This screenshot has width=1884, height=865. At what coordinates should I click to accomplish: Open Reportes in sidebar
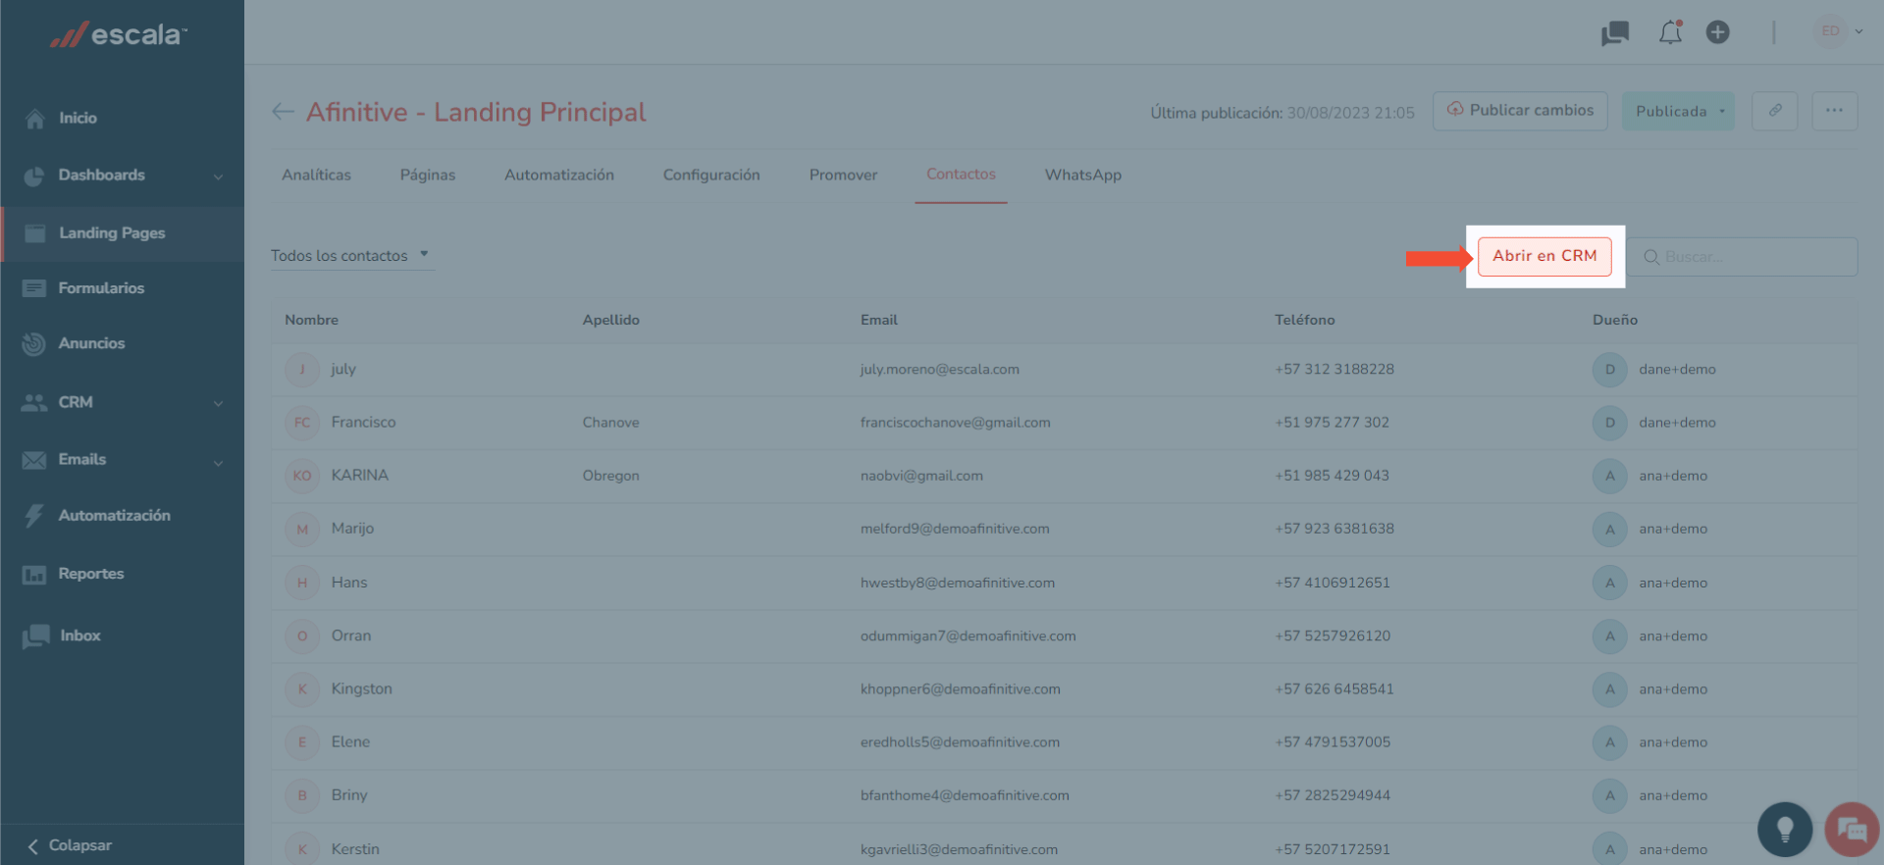pos(91,574)
